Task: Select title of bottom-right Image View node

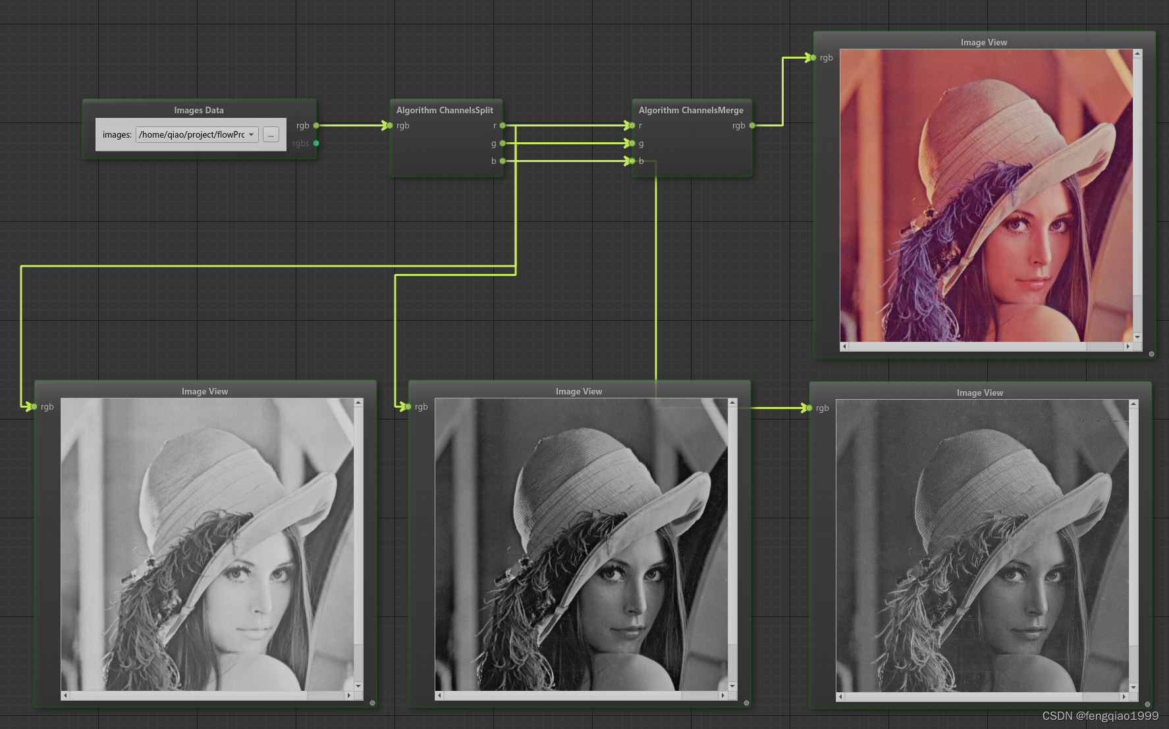Action: pyautogui.click(x=980, y=392)
